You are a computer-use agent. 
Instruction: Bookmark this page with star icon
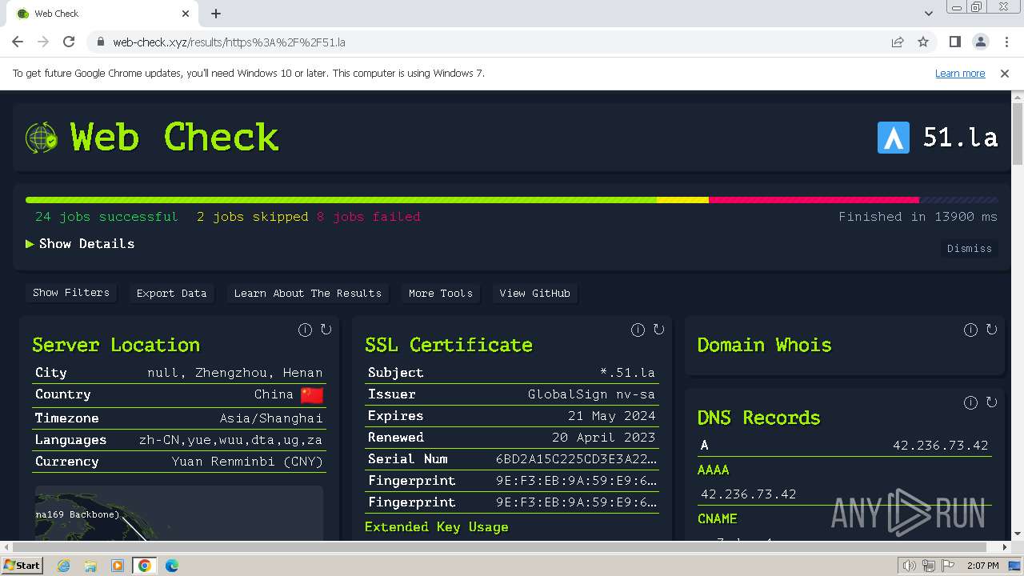pyautogui.click(x=923, y=42)
